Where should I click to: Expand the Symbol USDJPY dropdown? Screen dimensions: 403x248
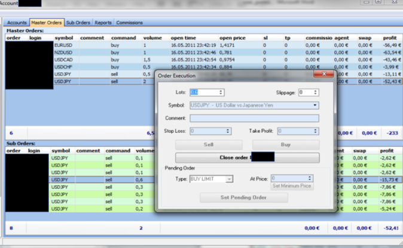[x=315, y=105]
